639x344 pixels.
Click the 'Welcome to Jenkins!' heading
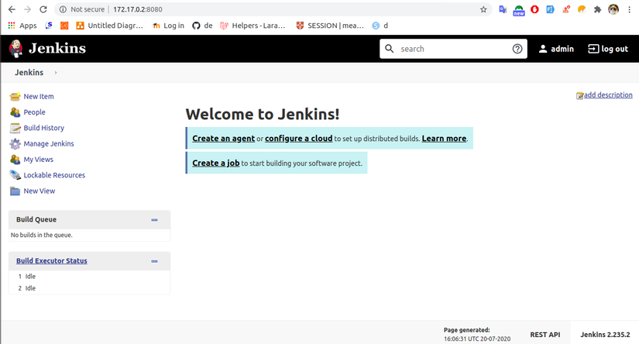(x=263, y=114)
